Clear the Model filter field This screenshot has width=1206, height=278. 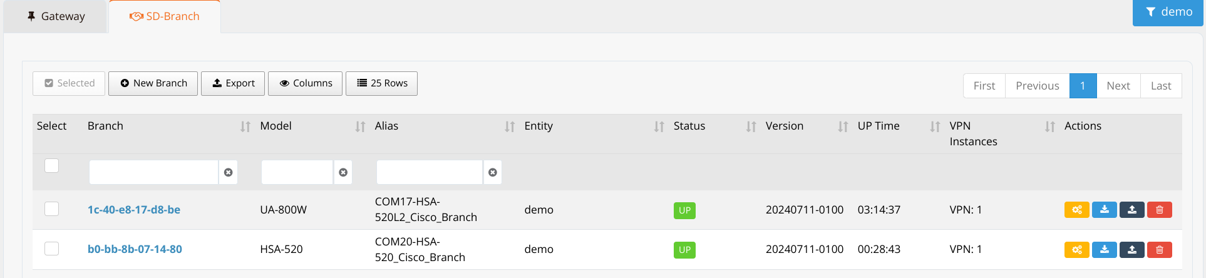pos(343,172)
